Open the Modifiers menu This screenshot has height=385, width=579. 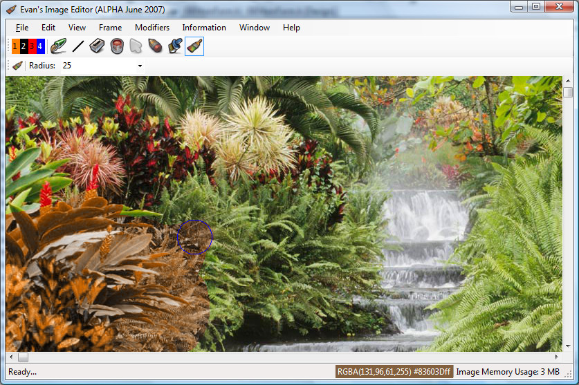151,28
